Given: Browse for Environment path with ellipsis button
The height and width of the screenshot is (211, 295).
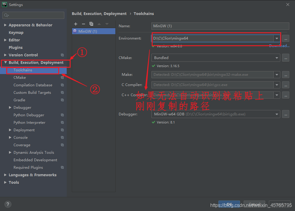Looking at the screenshot, I should point(286,38).
